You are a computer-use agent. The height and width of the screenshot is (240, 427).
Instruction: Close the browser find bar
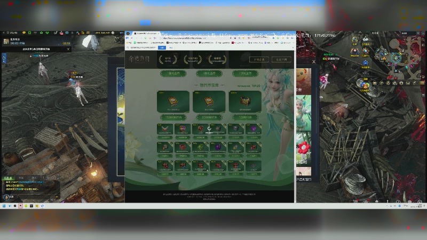pos(292,47)
